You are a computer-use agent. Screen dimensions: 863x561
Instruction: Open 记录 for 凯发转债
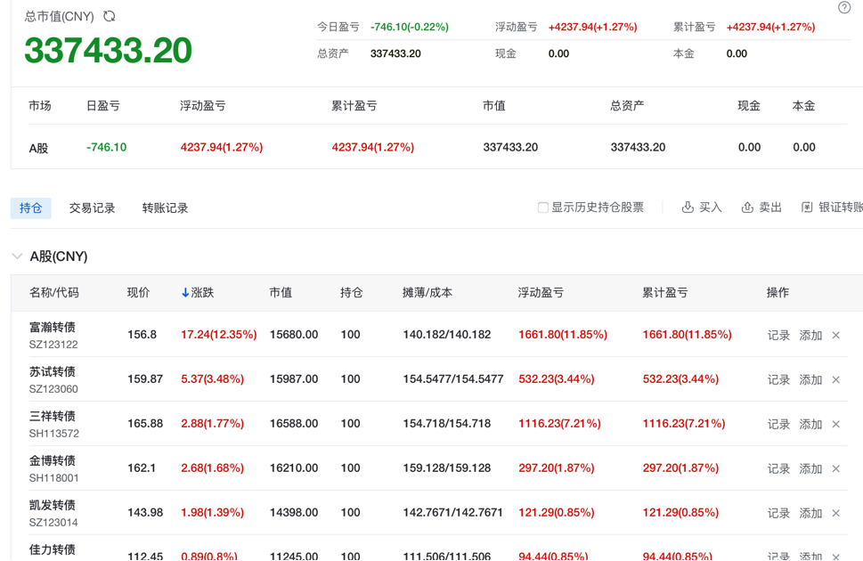(x=778, y=514)
